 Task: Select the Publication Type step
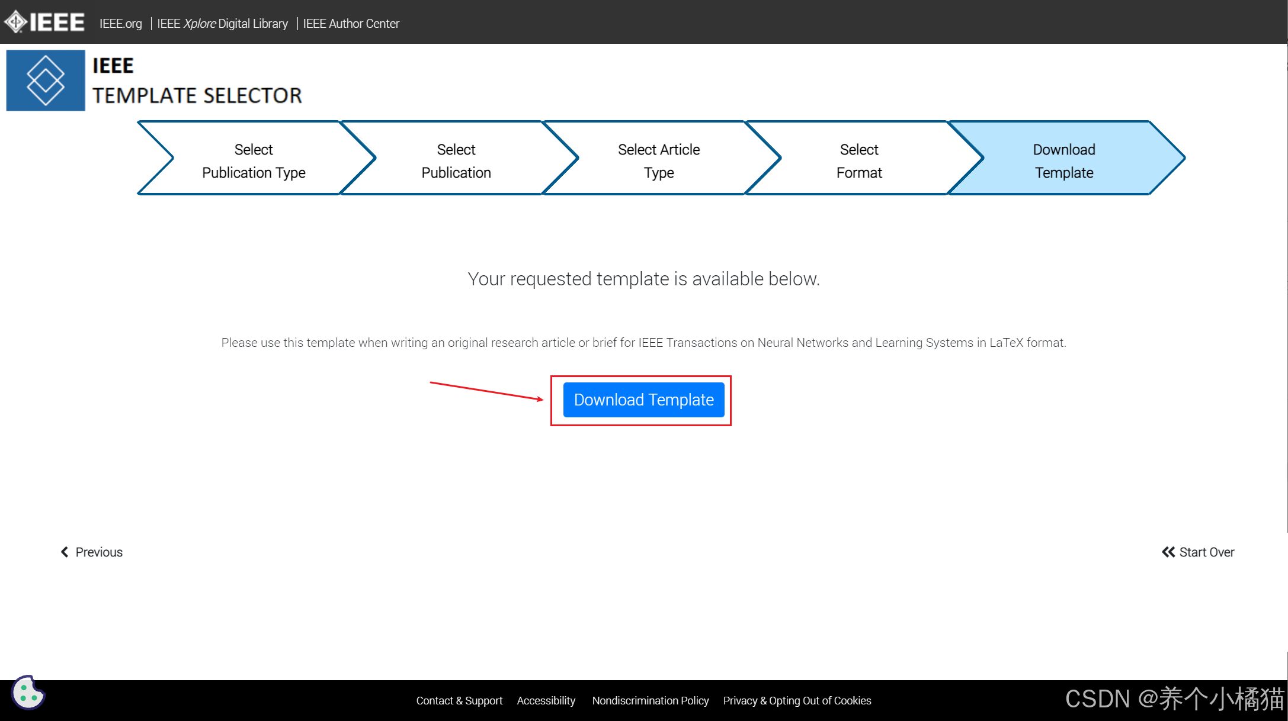254,160
